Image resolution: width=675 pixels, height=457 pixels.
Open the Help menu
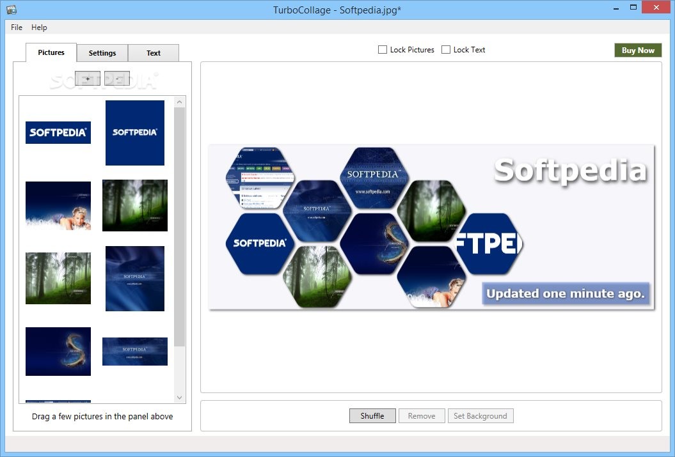[x=39, y=27]
